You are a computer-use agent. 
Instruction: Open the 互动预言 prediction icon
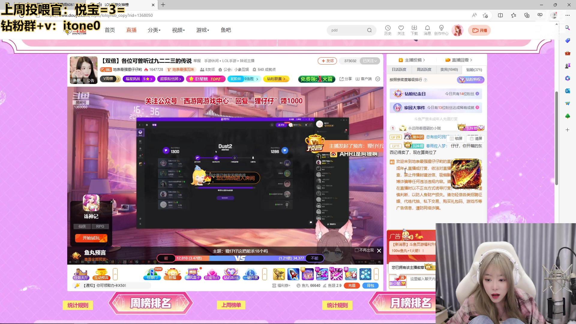tap(101, 274)
